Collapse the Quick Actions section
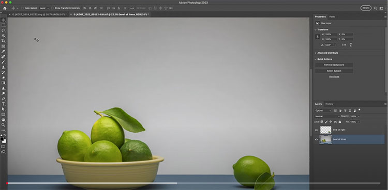The image size is (388, 190). (x=316, y=59)
